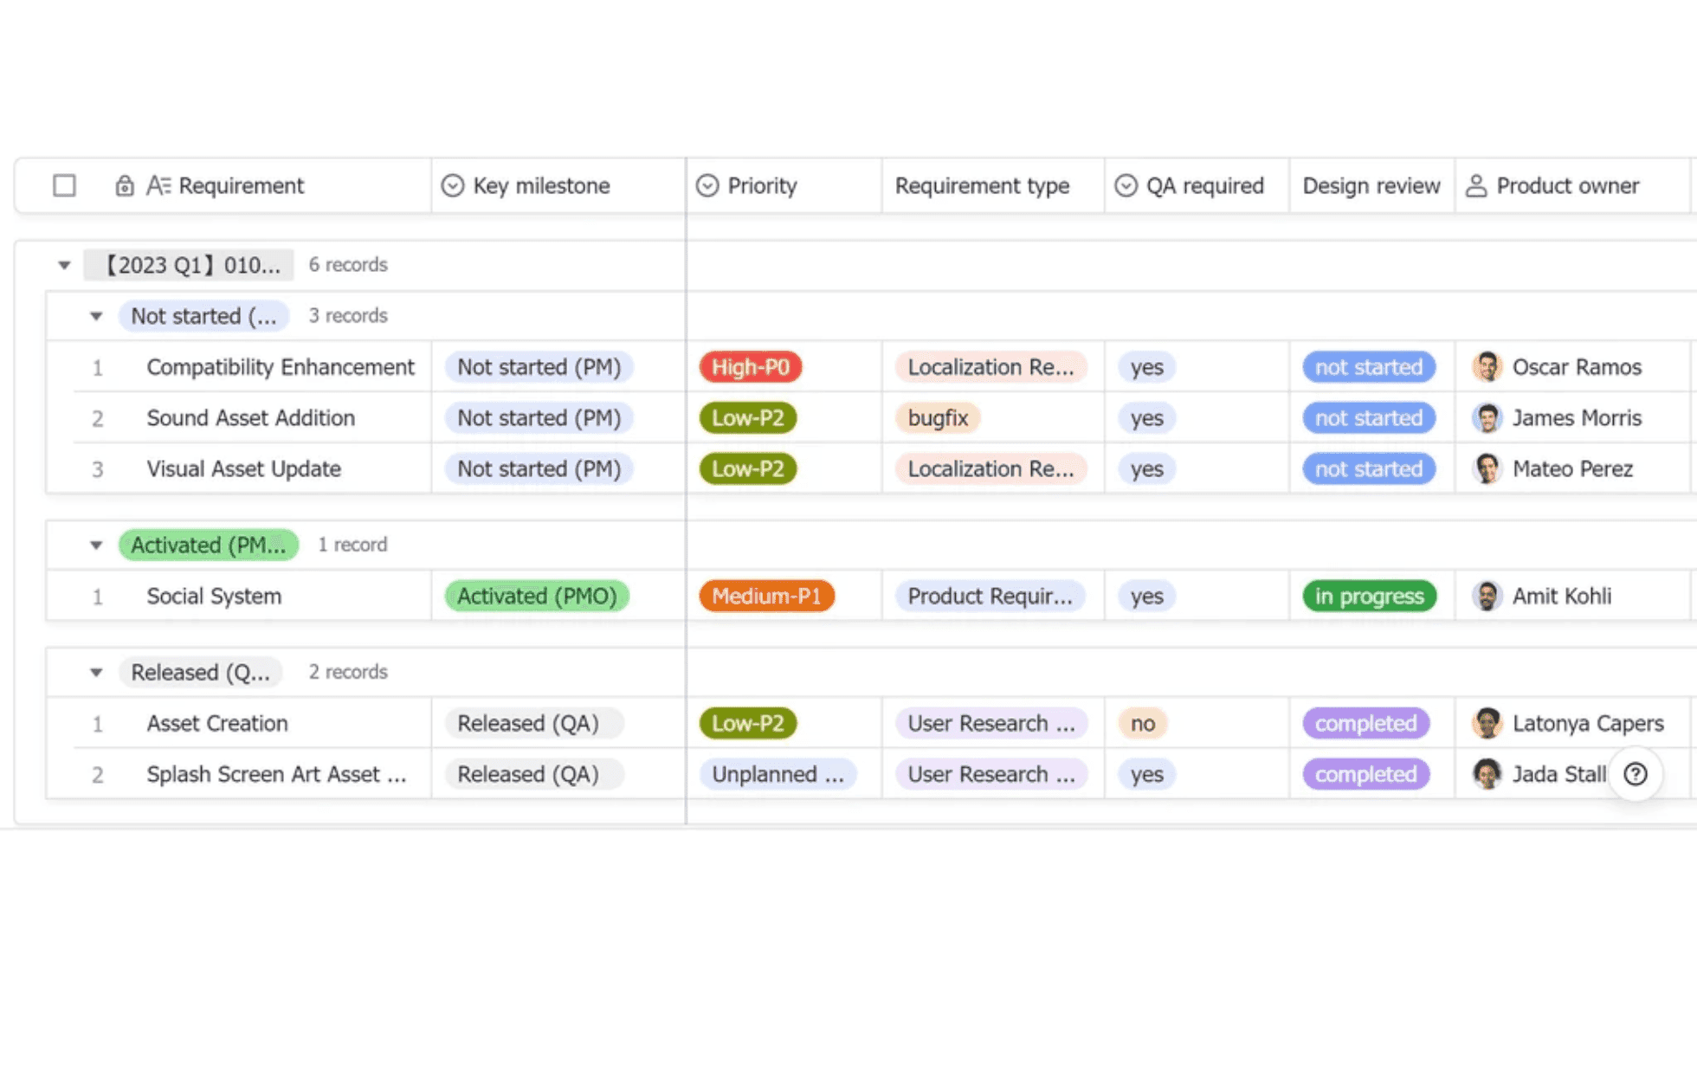Click the help question mark button
Image resolution: width=1697 pixels, height=1065 pixels.
(1636, 774)
